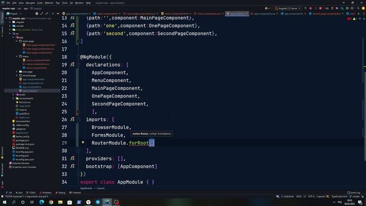Screen dimensions: 366x206
Task: Click the user account dropdown icon
Action: (x=267, y=8)
